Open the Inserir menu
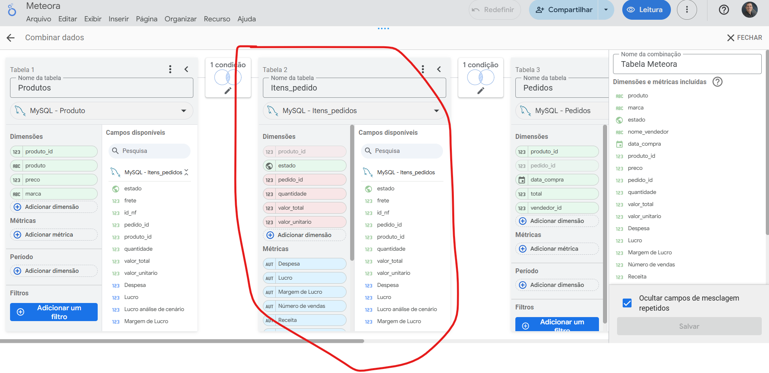 pyautogui.click(x=119, y=19)
